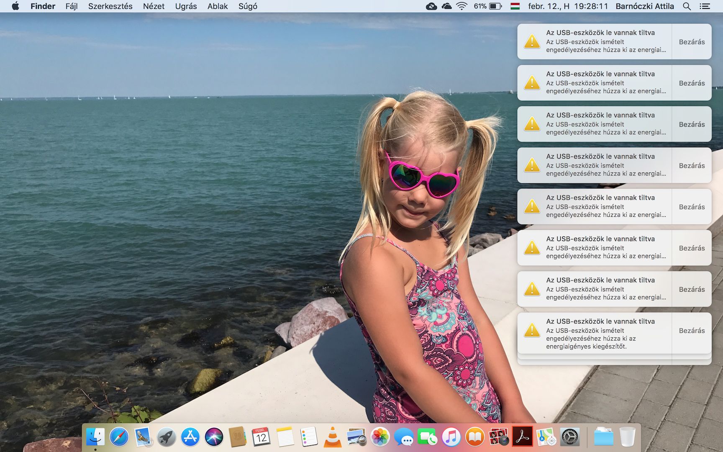Click the date and time febr. 12., H
Viewport: 723px width, 452px height.
pos(568,6)
